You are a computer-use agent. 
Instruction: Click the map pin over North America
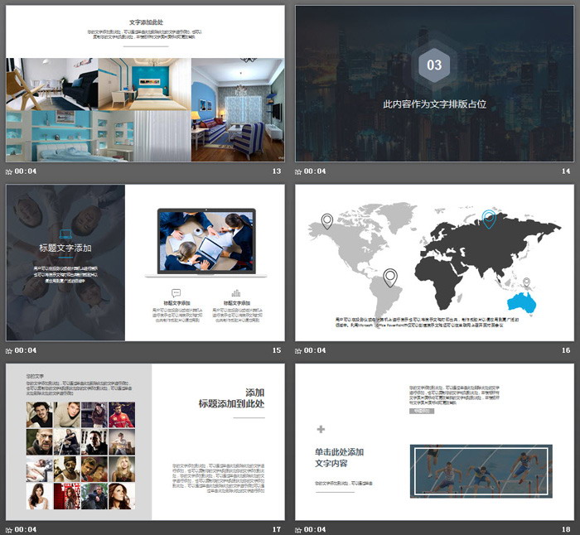click(x=327, y=220)
